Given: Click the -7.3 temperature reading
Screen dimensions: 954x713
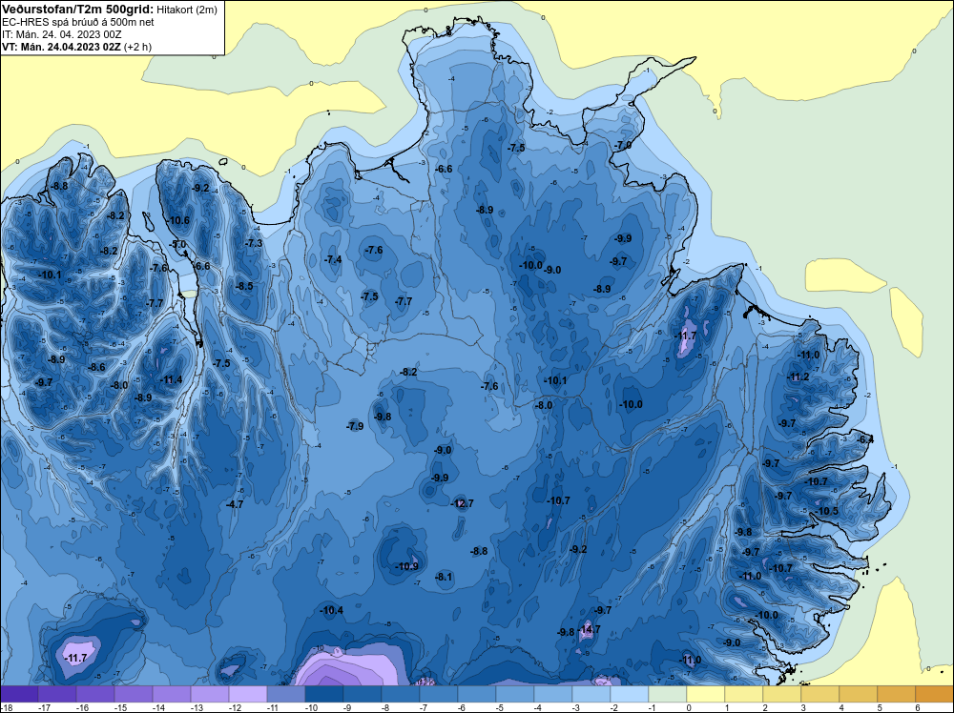Looking at the screenshot, I should click(254, 243).
